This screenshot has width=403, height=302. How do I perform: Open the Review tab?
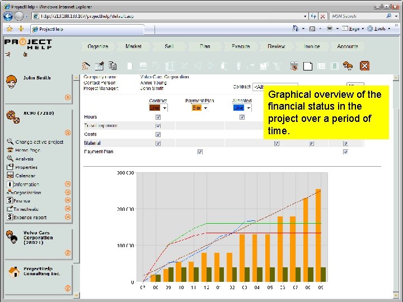click(x=277, y=46)
